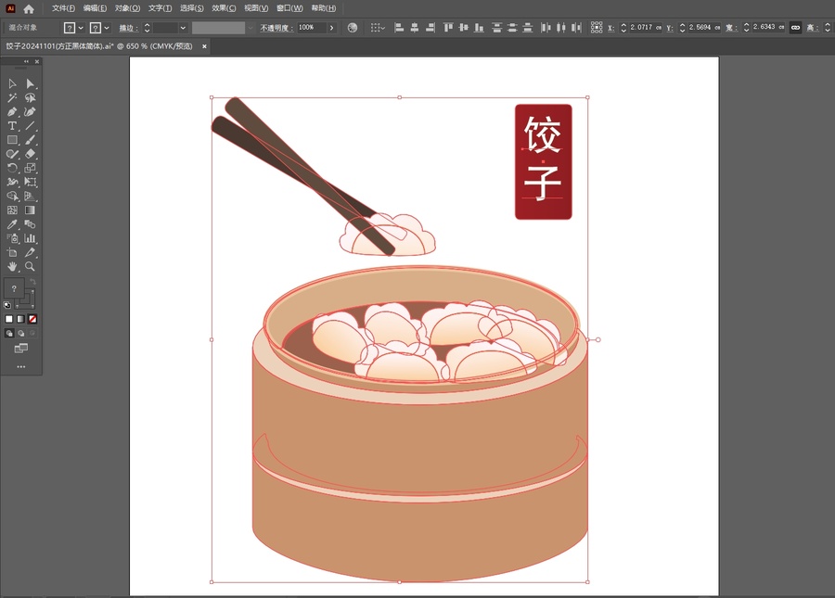Pick the Magic Wand tool
This screenshot has width=835, height=598.
click(x=12, y=98)
